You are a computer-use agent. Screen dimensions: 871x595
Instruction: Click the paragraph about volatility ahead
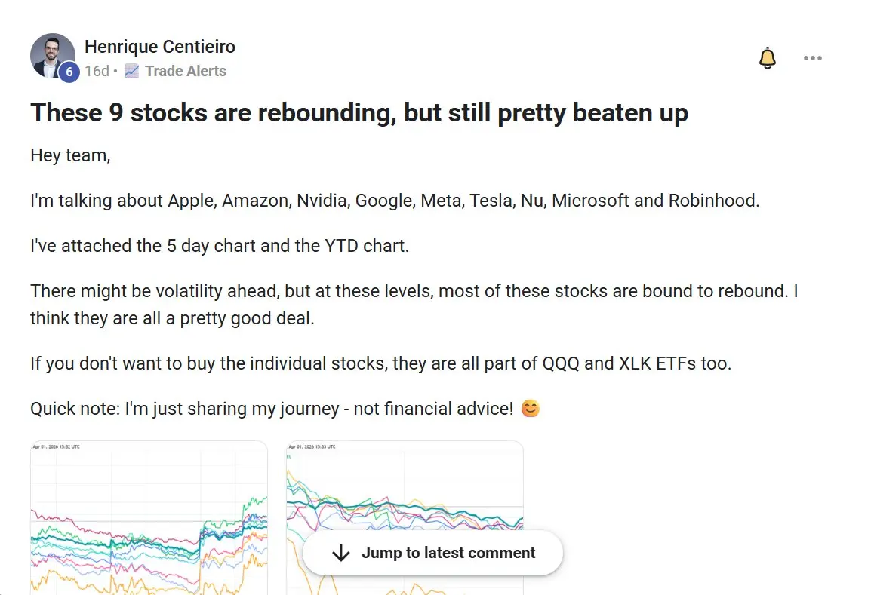click(x=414, y=305)
